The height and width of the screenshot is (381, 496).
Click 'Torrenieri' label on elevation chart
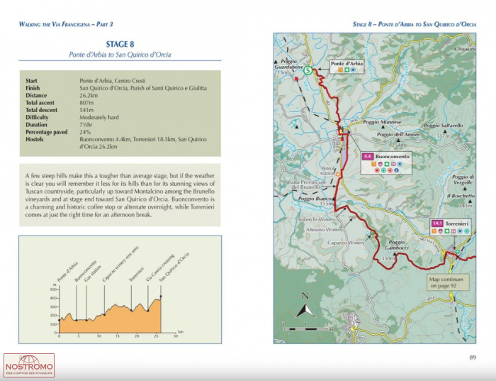pos(136,275)
